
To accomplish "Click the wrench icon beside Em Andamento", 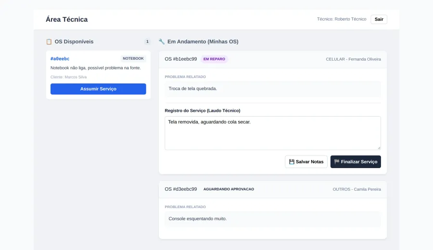I will point(162,41).
